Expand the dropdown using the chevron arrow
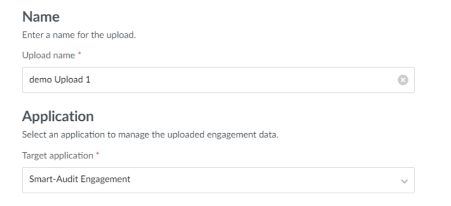This screenshot has height=206, width=451. [x=404, y=181]
